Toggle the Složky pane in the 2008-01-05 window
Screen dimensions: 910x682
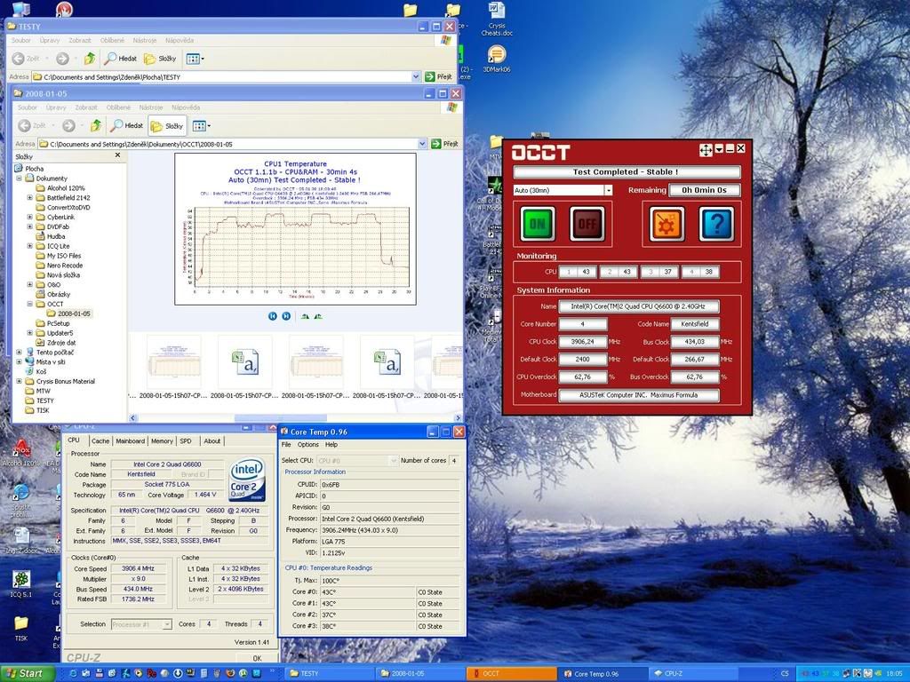pyautogui.click(x=166, y=125)
